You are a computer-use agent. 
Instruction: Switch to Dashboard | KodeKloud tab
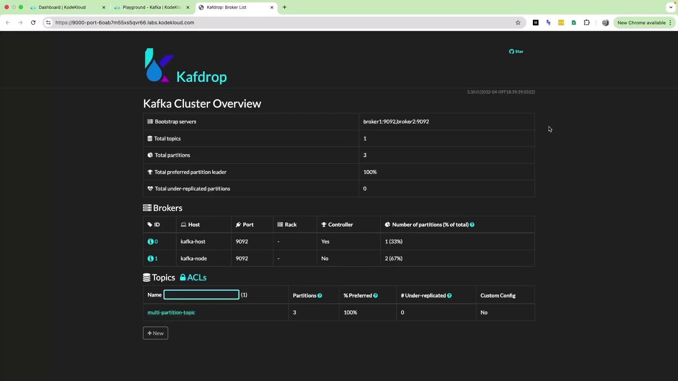click(62, 7)
